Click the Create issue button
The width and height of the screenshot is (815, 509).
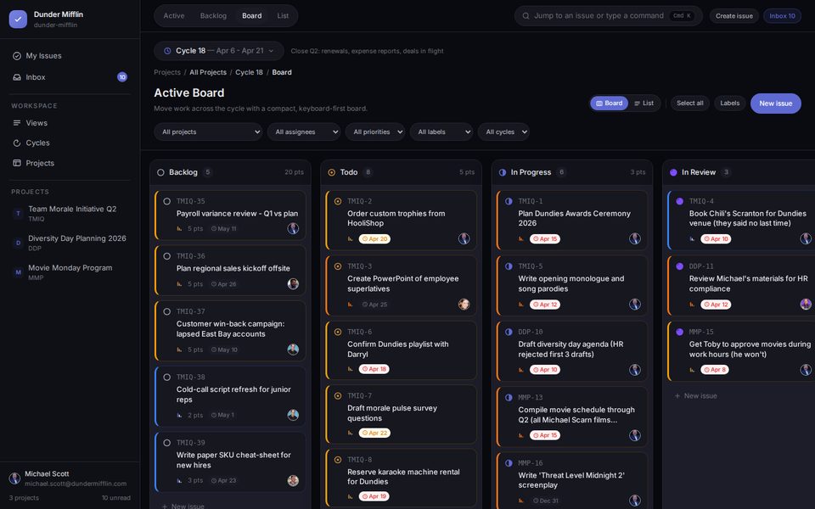point(733,15)
